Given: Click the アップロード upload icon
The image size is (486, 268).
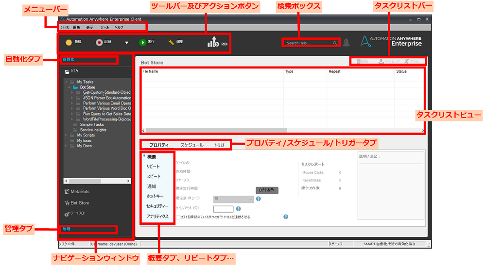Looking at the screenshot, I should [x=381, y=61].
